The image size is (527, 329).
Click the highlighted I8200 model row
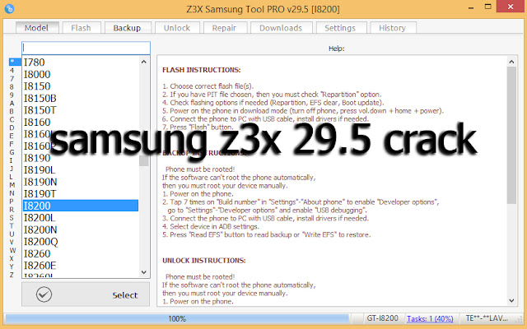[81, 206]
